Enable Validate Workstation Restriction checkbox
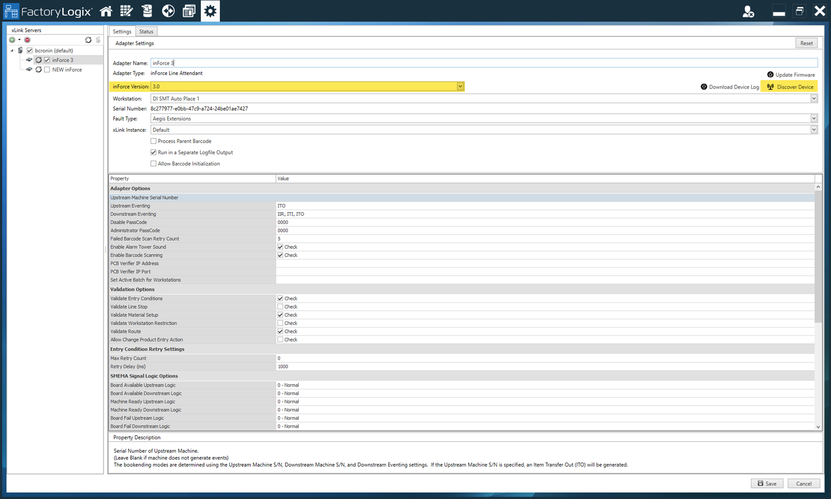This screenshot has width=831, height=499. pyautogui.click(x=280, y=323)
